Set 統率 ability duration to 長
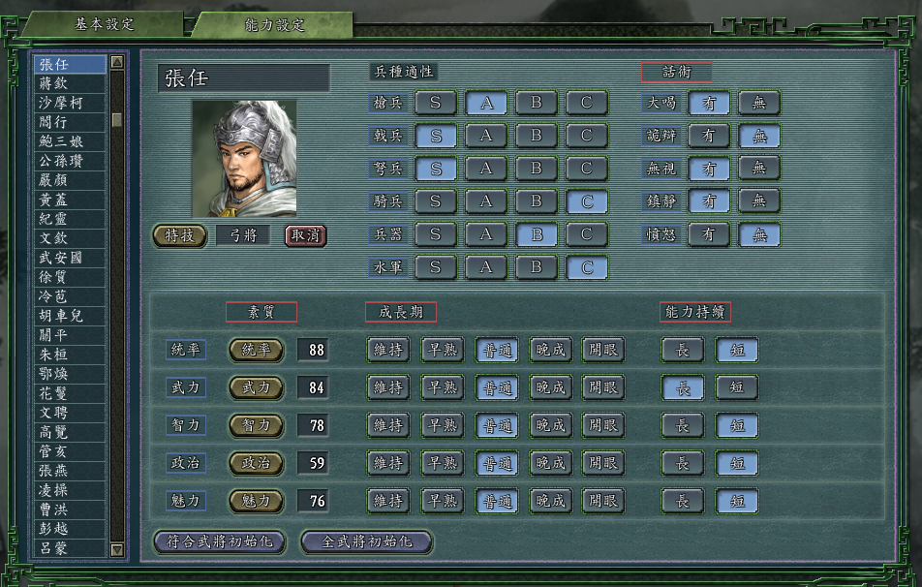Viewport: 922px width, 587px height. click(x=683, y=350)
